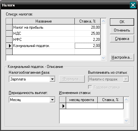Screen dimensions: 138x131
Task: Click the месяц проекта column header
Action: point(82,100)
